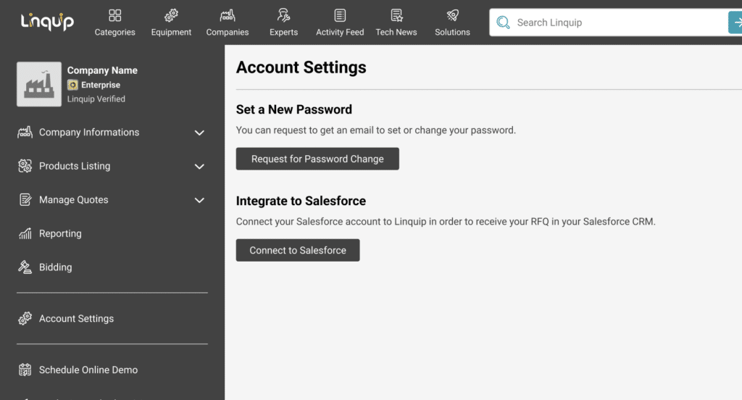Expand Products Listing chevron
This screenshot has height=400, width=742.
pyautogui.click(x=199, y=166)
